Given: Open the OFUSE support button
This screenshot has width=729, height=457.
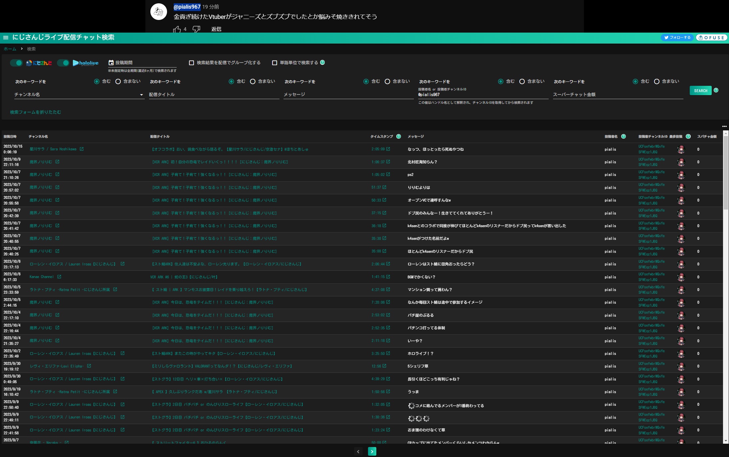Looking at the screenshot, I should pos(711,38).
